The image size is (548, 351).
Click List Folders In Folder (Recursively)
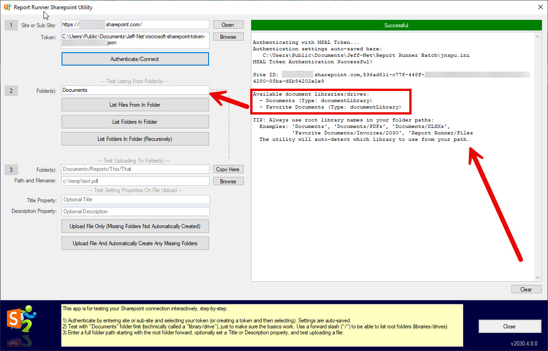click(135, 139)
